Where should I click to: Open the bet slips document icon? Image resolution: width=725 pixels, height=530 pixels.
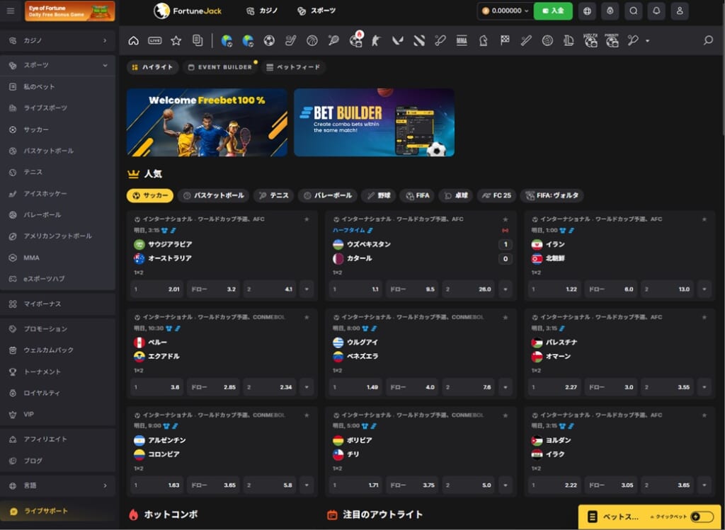click(198, 40)
